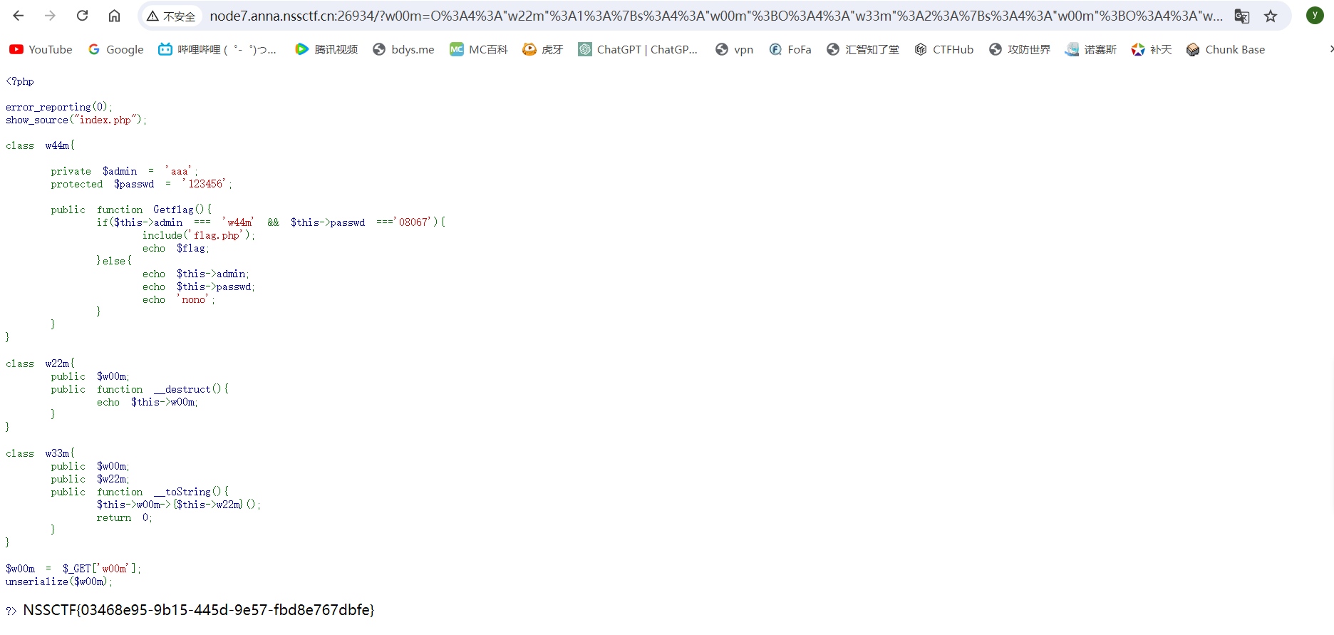Go forward to the next page

point(50,16)
